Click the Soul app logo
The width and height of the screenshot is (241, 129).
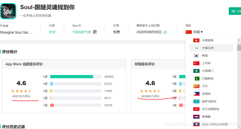8,11
